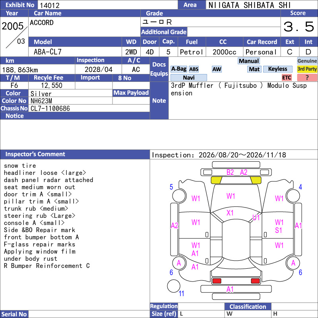Click the front tire circle next to number 5

179,196
